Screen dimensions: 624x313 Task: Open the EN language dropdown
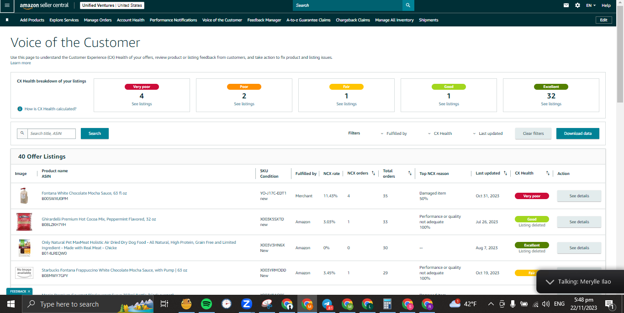click(591, 5)
